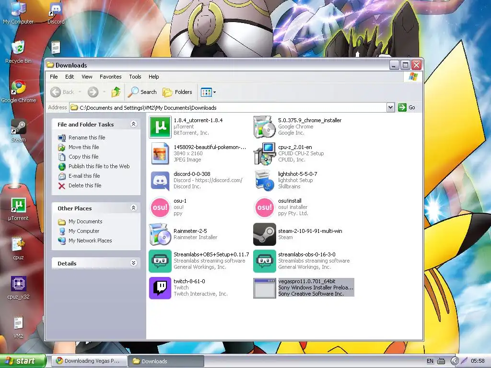Expand the Address bar dropdown
Image resolution: width=491 pixels, height=368 pixels.
point(390,107)
